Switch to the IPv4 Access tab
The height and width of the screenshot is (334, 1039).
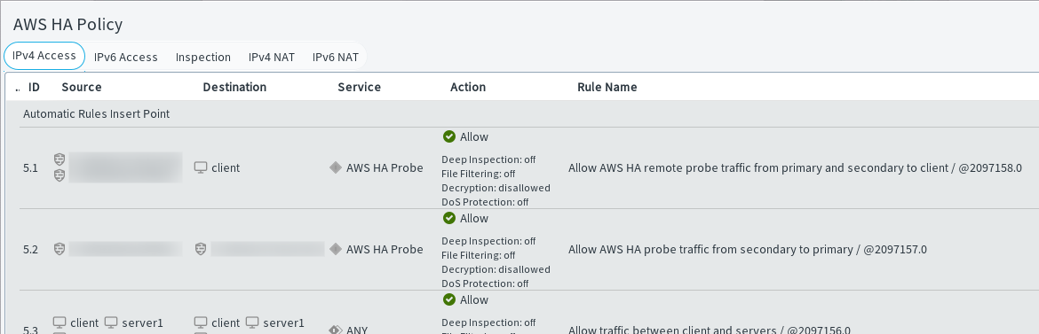click(44, 56)
